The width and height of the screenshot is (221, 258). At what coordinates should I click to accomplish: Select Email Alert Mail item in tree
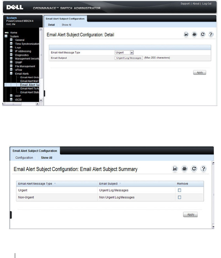pos(30,81)
